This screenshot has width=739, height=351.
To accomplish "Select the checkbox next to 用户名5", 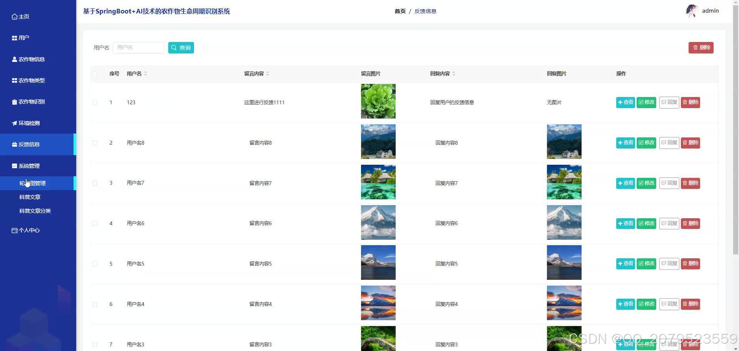I will click(x=95, y=264).
